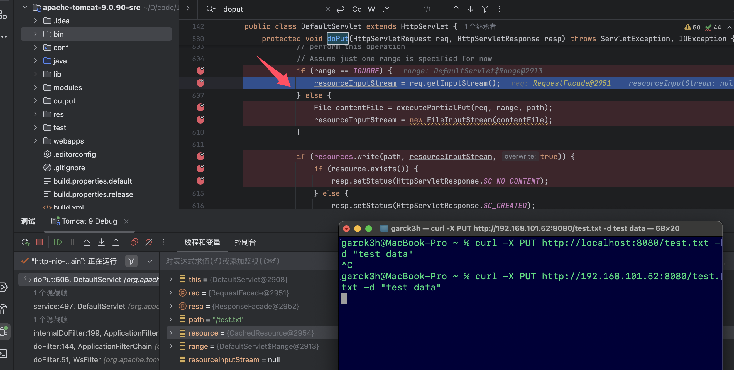Remove breakpoint on getInputStream line
734x370 pixels.
coord(200,83)
